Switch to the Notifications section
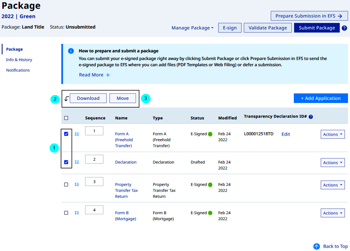The image size is (350, 251). 18,70
